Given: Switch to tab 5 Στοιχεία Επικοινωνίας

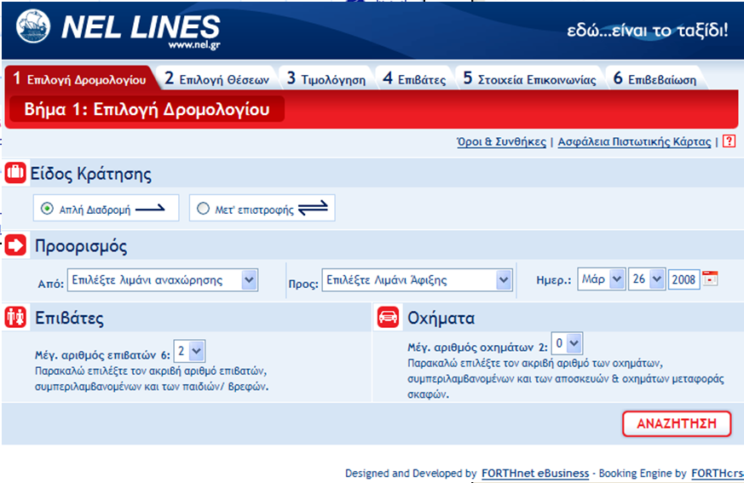Looking at the screenshot, I should tap(529, 78).
